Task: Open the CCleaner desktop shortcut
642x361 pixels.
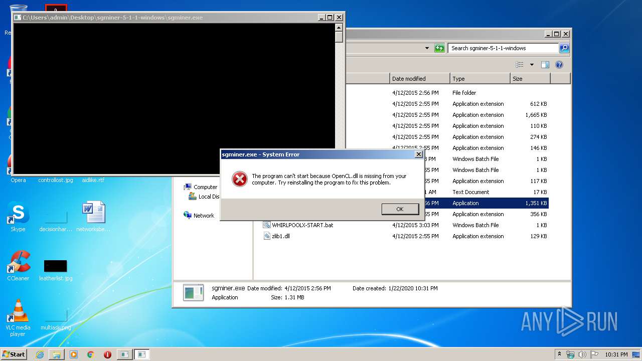Action: [18, 266]
